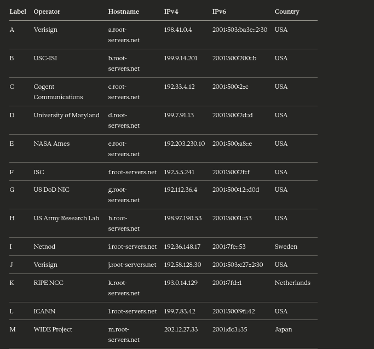374x349 pixels.
Task: Select IPv4 address 199.7.83.42
Action: (180, 311)
